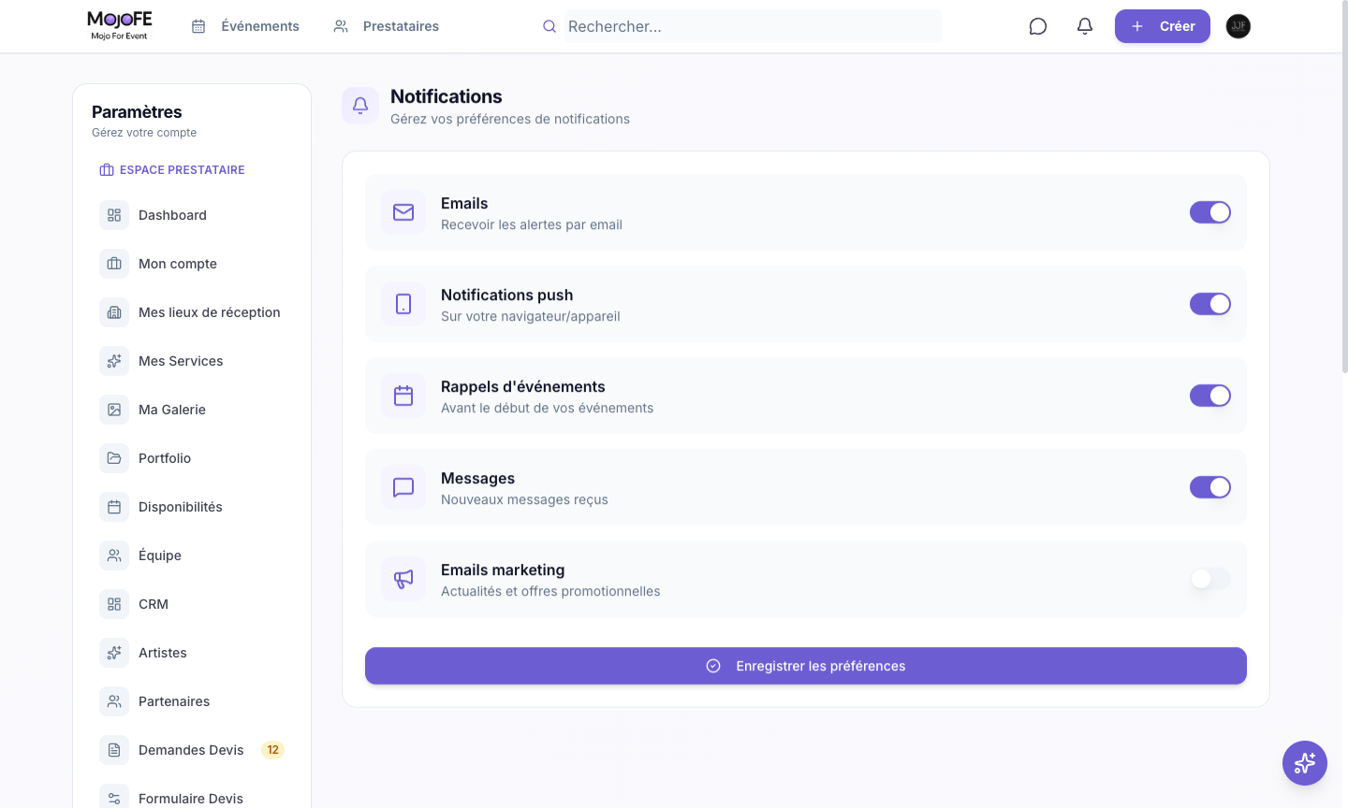The width and height of the screenshot is (1348, 808).
Task: Click the Paramètres sidebar heading
Action: [137, 112]
